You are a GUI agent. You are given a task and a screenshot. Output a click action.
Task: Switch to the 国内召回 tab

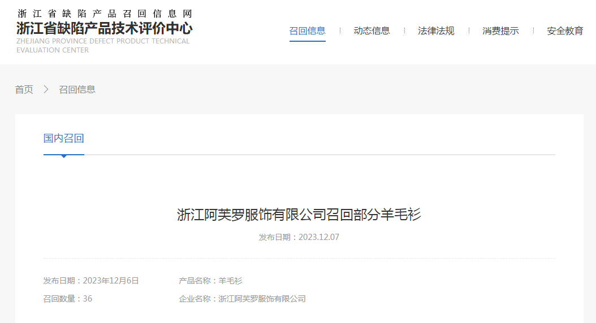pyautogui.click(x=64, y=138)
